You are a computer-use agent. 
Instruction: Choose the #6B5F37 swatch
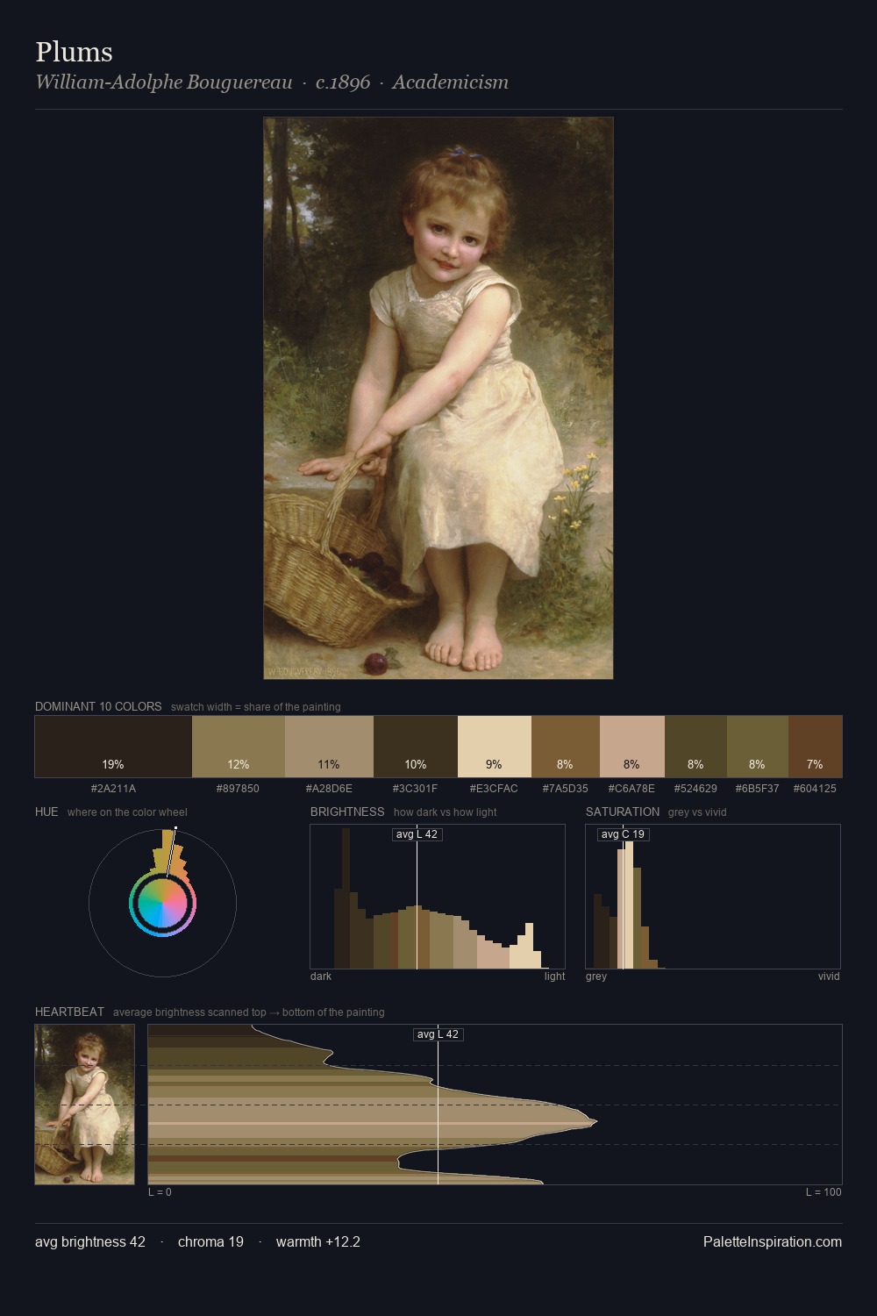(x=758, y=747)
